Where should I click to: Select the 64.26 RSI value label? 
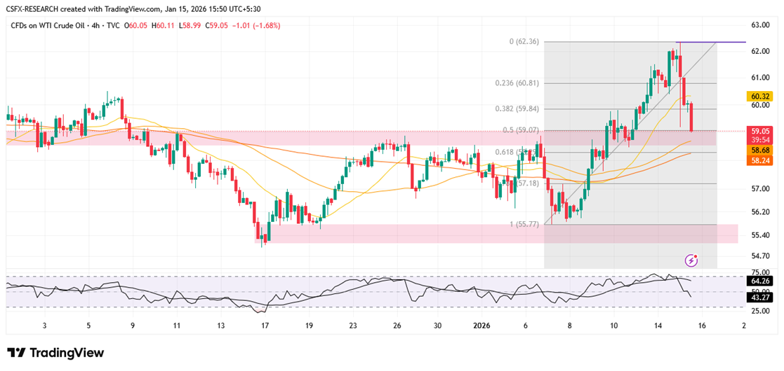[x=760, y=281]
